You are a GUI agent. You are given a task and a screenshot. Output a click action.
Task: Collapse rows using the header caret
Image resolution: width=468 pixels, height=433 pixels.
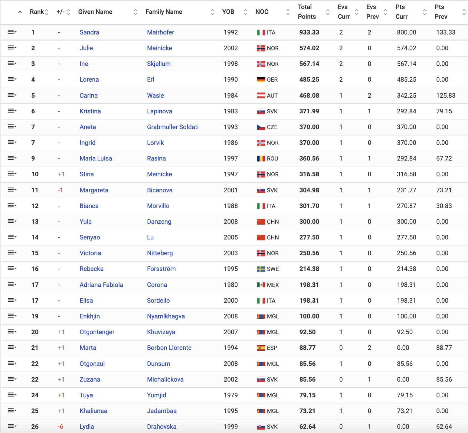pos(20,12)
